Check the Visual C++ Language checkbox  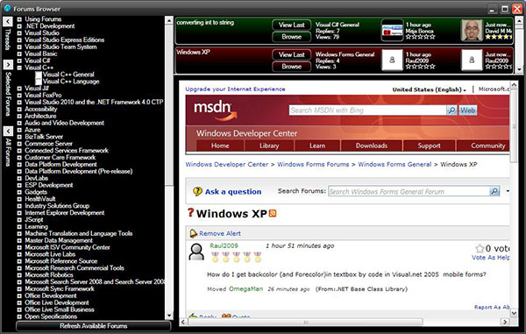pyautogui.click(x=39, y=82)
